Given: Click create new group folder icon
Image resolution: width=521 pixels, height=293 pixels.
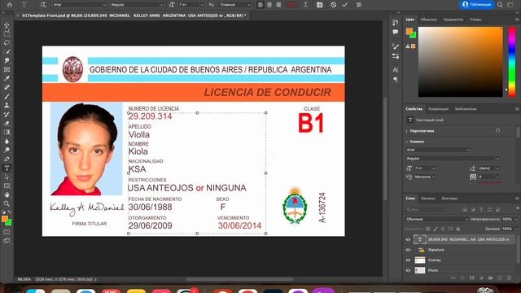Looking at the screenshot, I should coord(490,278).
